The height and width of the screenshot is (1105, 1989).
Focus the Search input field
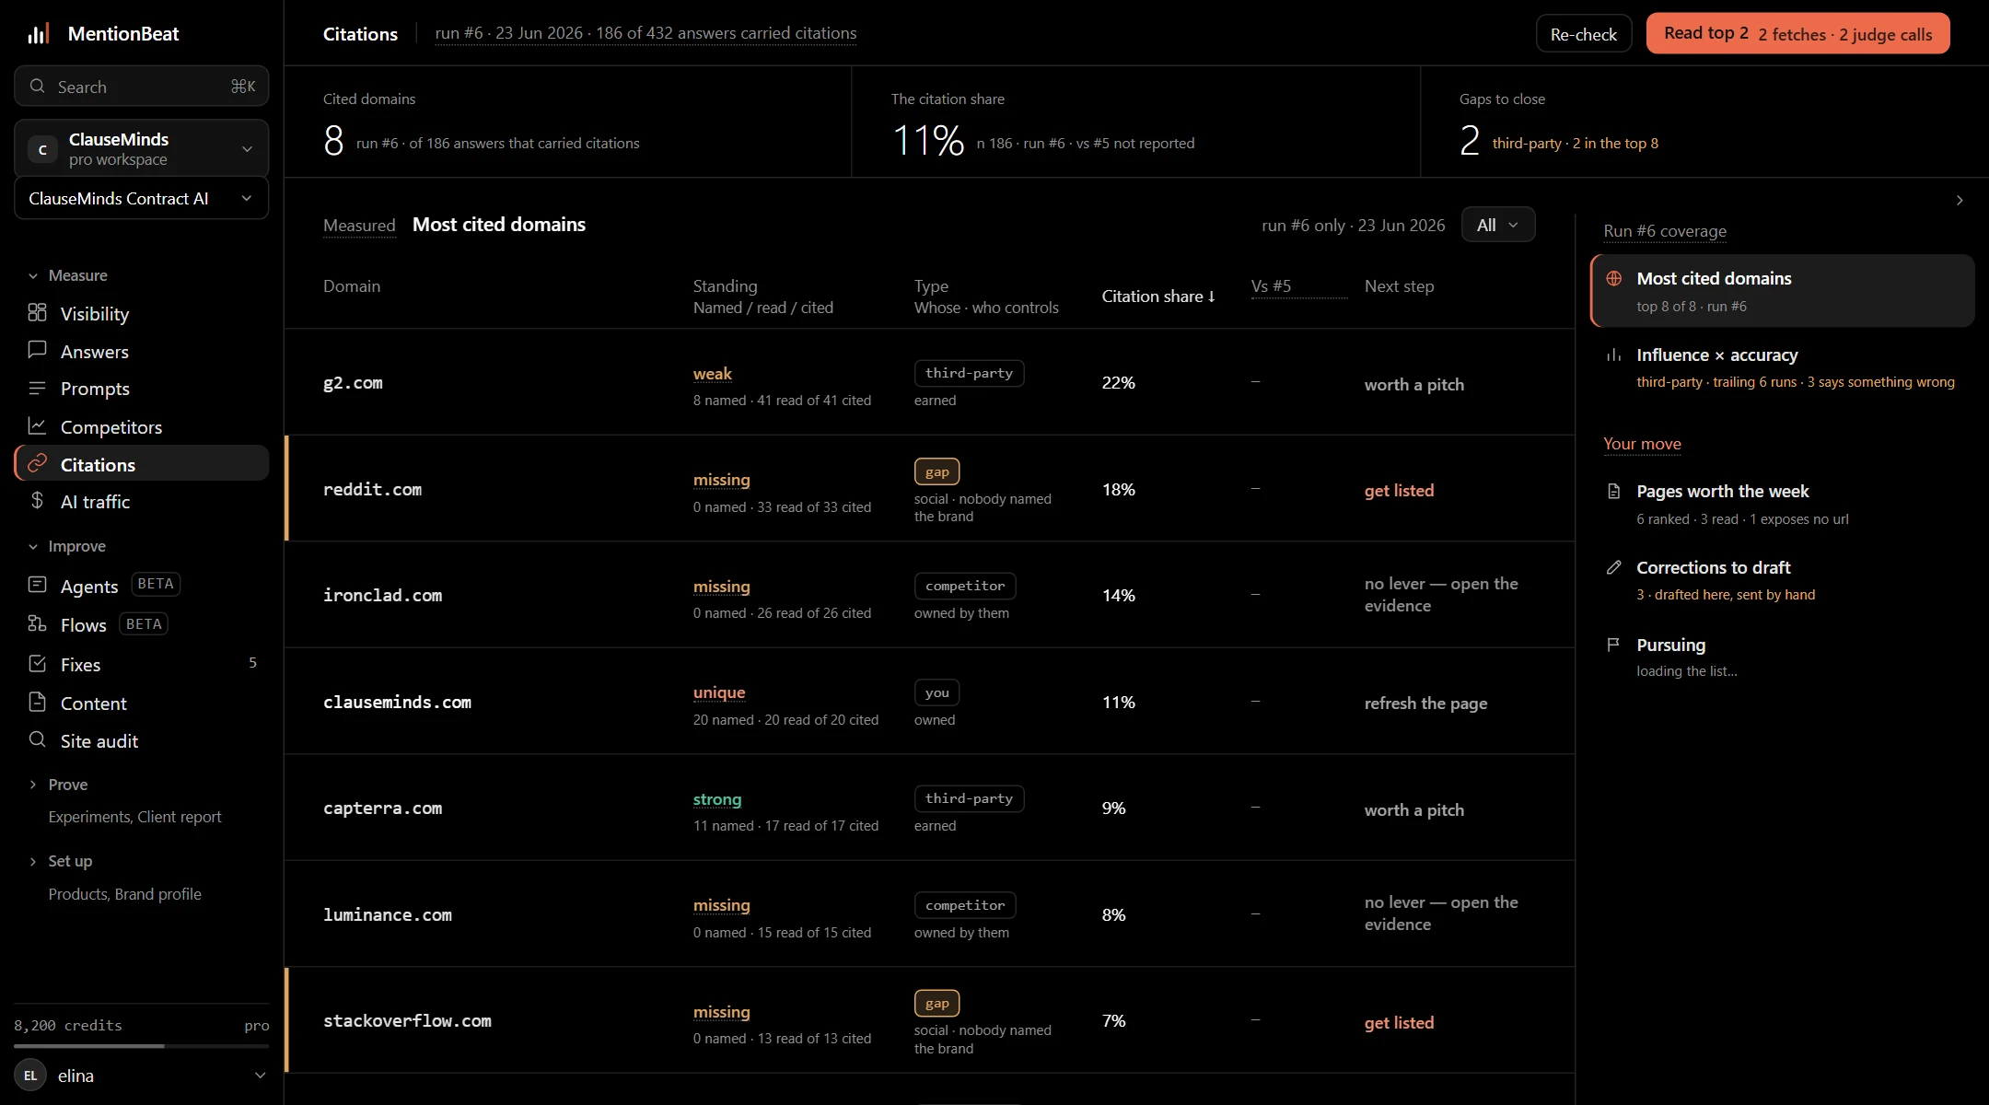click(142, 86)
